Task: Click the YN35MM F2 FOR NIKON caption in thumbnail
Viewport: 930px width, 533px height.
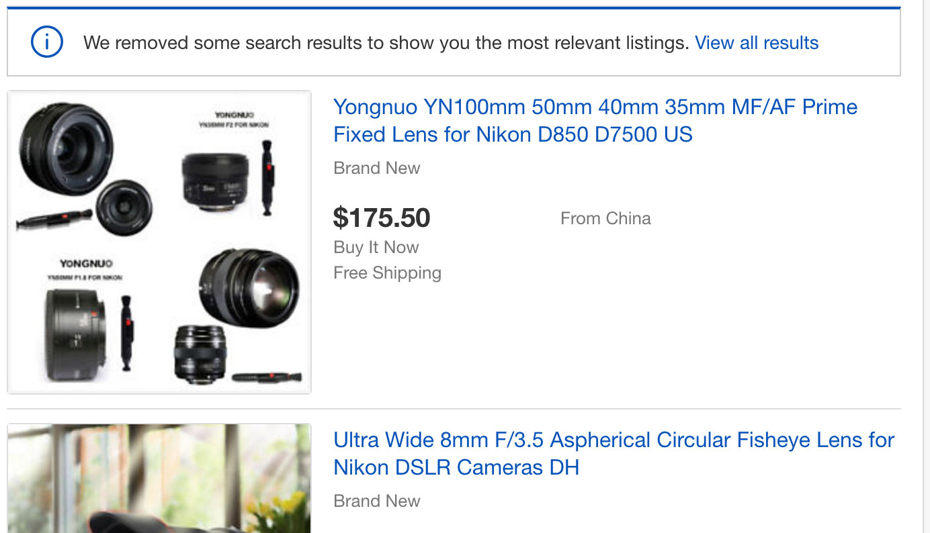Action: pyautogui.click(x=233, y=125)
